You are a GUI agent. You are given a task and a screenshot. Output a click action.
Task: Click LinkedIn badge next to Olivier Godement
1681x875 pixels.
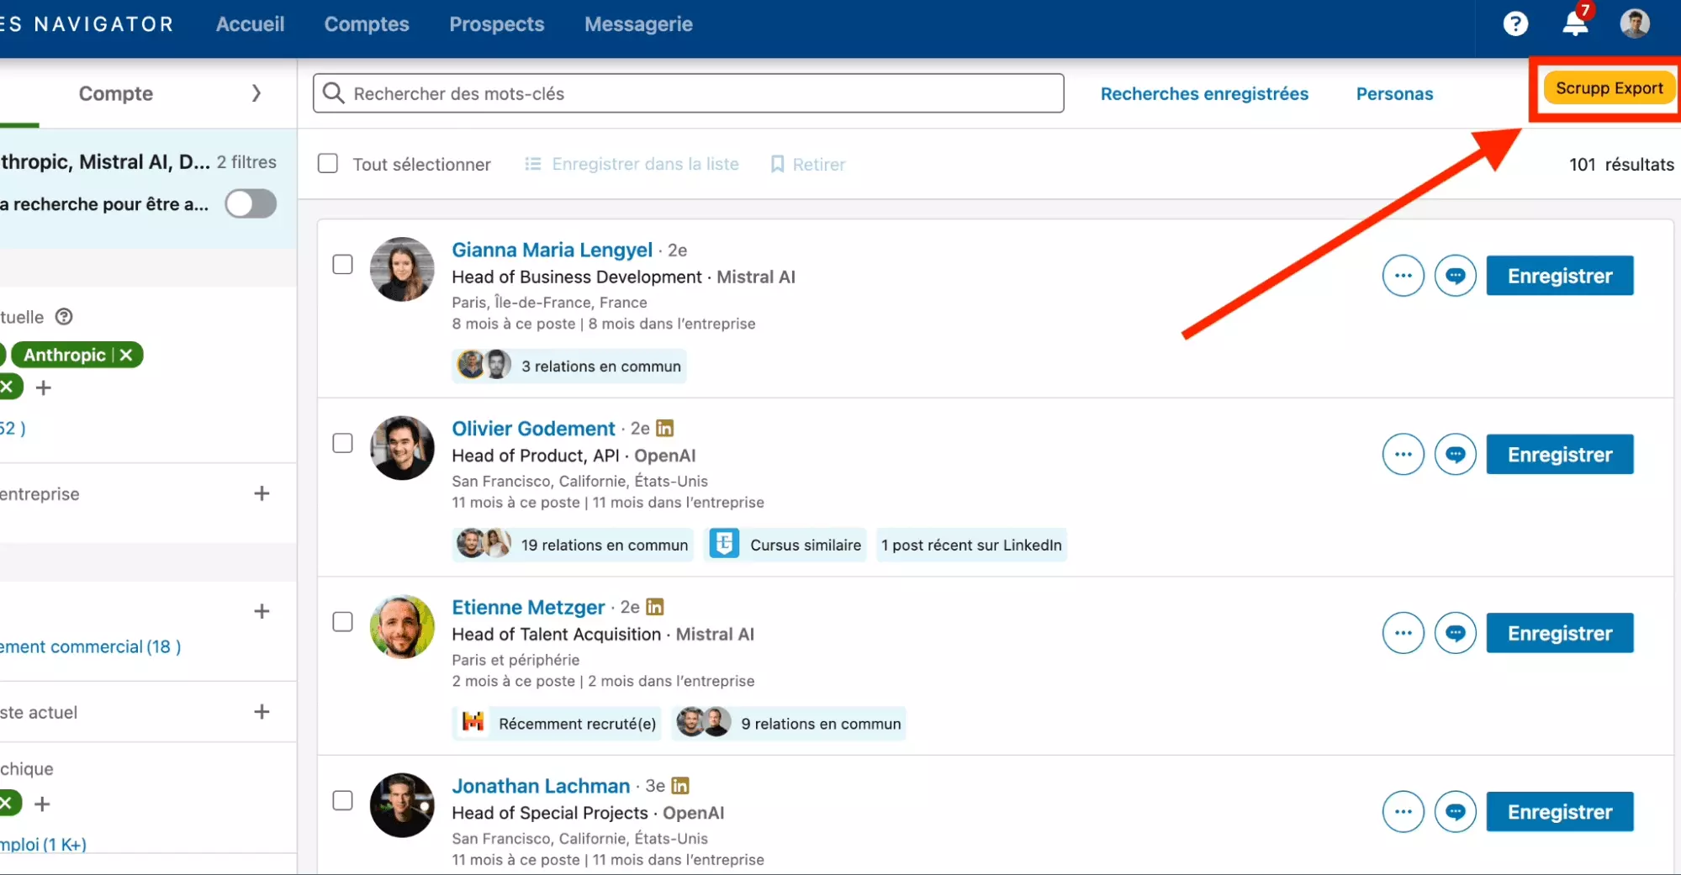click(x=664, y=429)
